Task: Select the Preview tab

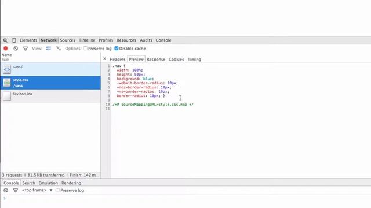Action: [136, 60]
